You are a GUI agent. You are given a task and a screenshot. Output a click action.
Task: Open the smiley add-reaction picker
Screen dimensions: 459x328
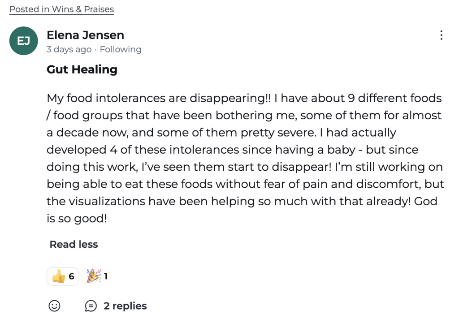(54, 306)
